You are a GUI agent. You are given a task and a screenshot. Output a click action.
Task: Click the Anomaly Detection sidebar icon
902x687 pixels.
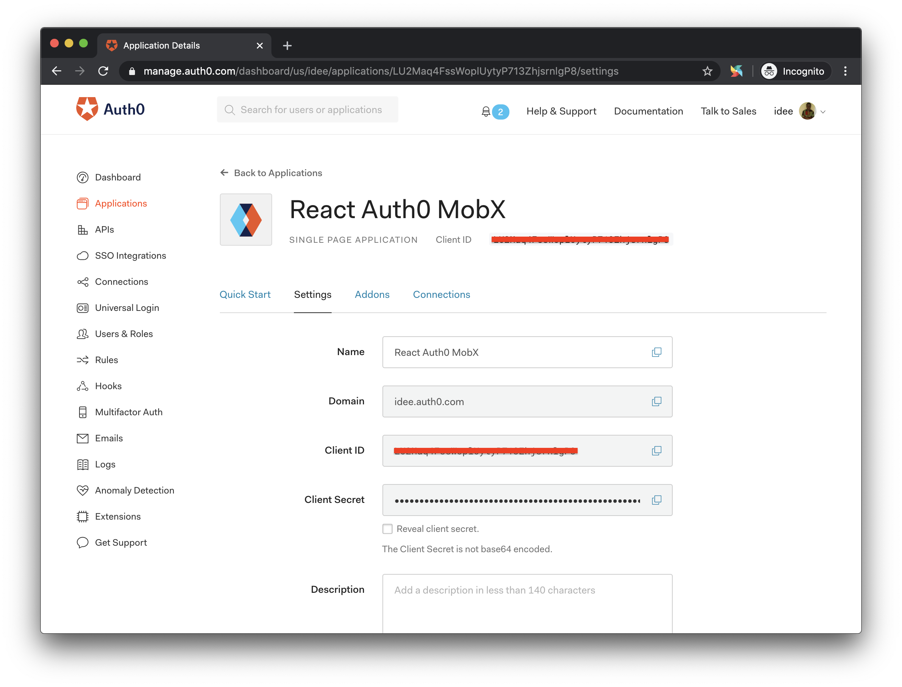(x=83, y=490)
